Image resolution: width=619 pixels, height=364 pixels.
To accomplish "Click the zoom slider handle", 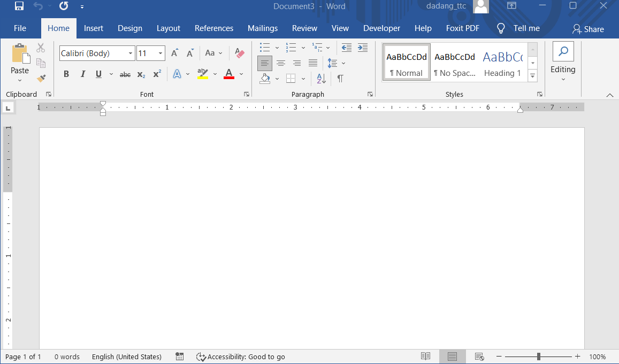I will 538,357.
